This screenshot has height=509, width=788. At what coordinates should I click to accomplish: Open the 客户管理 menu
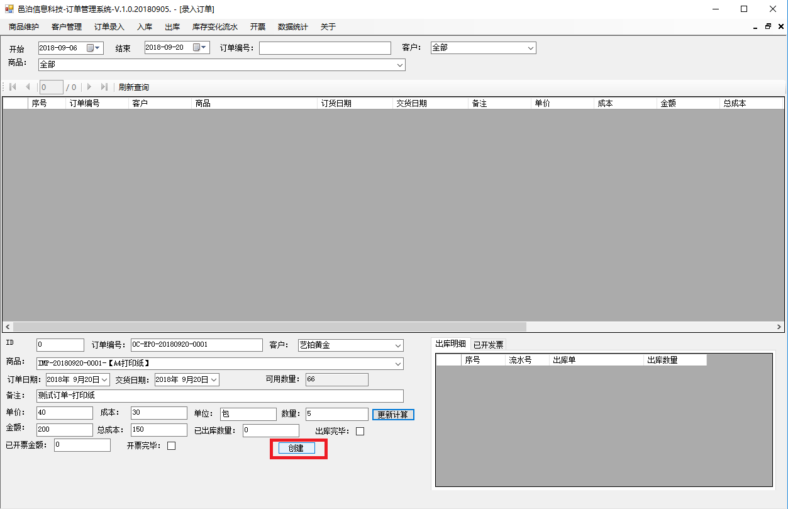click(x=67, y=26)
